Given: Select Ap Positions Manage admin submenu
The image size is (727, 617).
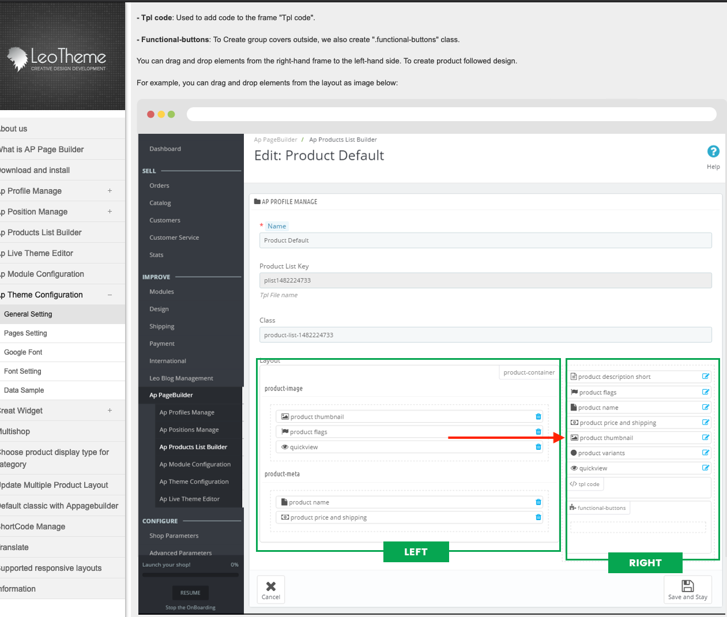Looking at the screenshot, I should coord(189,430).
